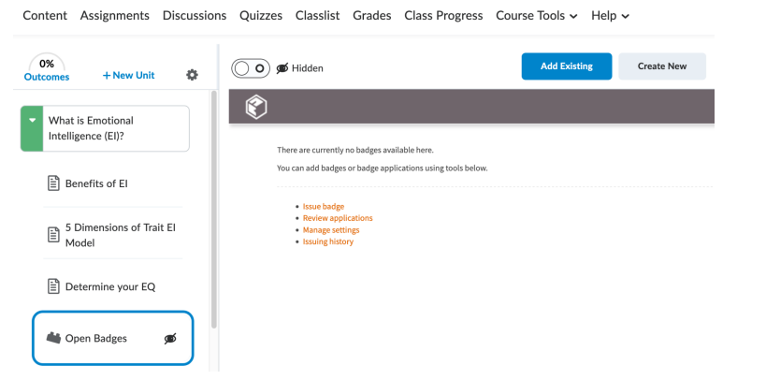Open the Issue badge link
Screen dimensions: 766x380
pyautogui.click(x=324, y=207)
